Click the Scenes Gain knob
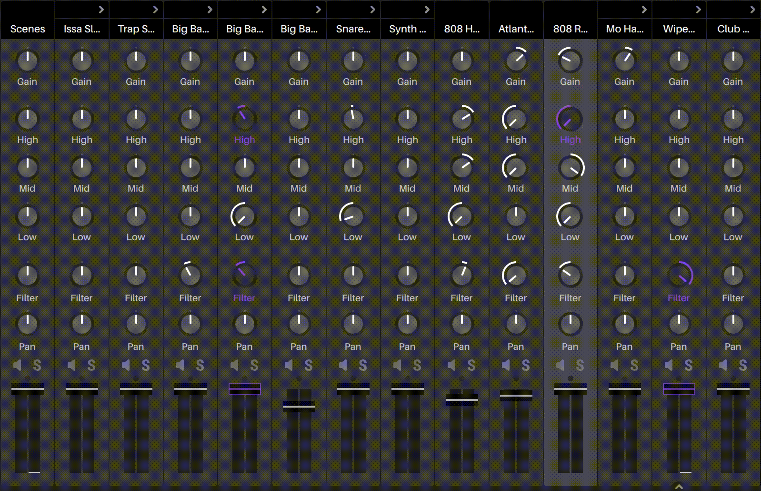761x491 pixels. 28,61
